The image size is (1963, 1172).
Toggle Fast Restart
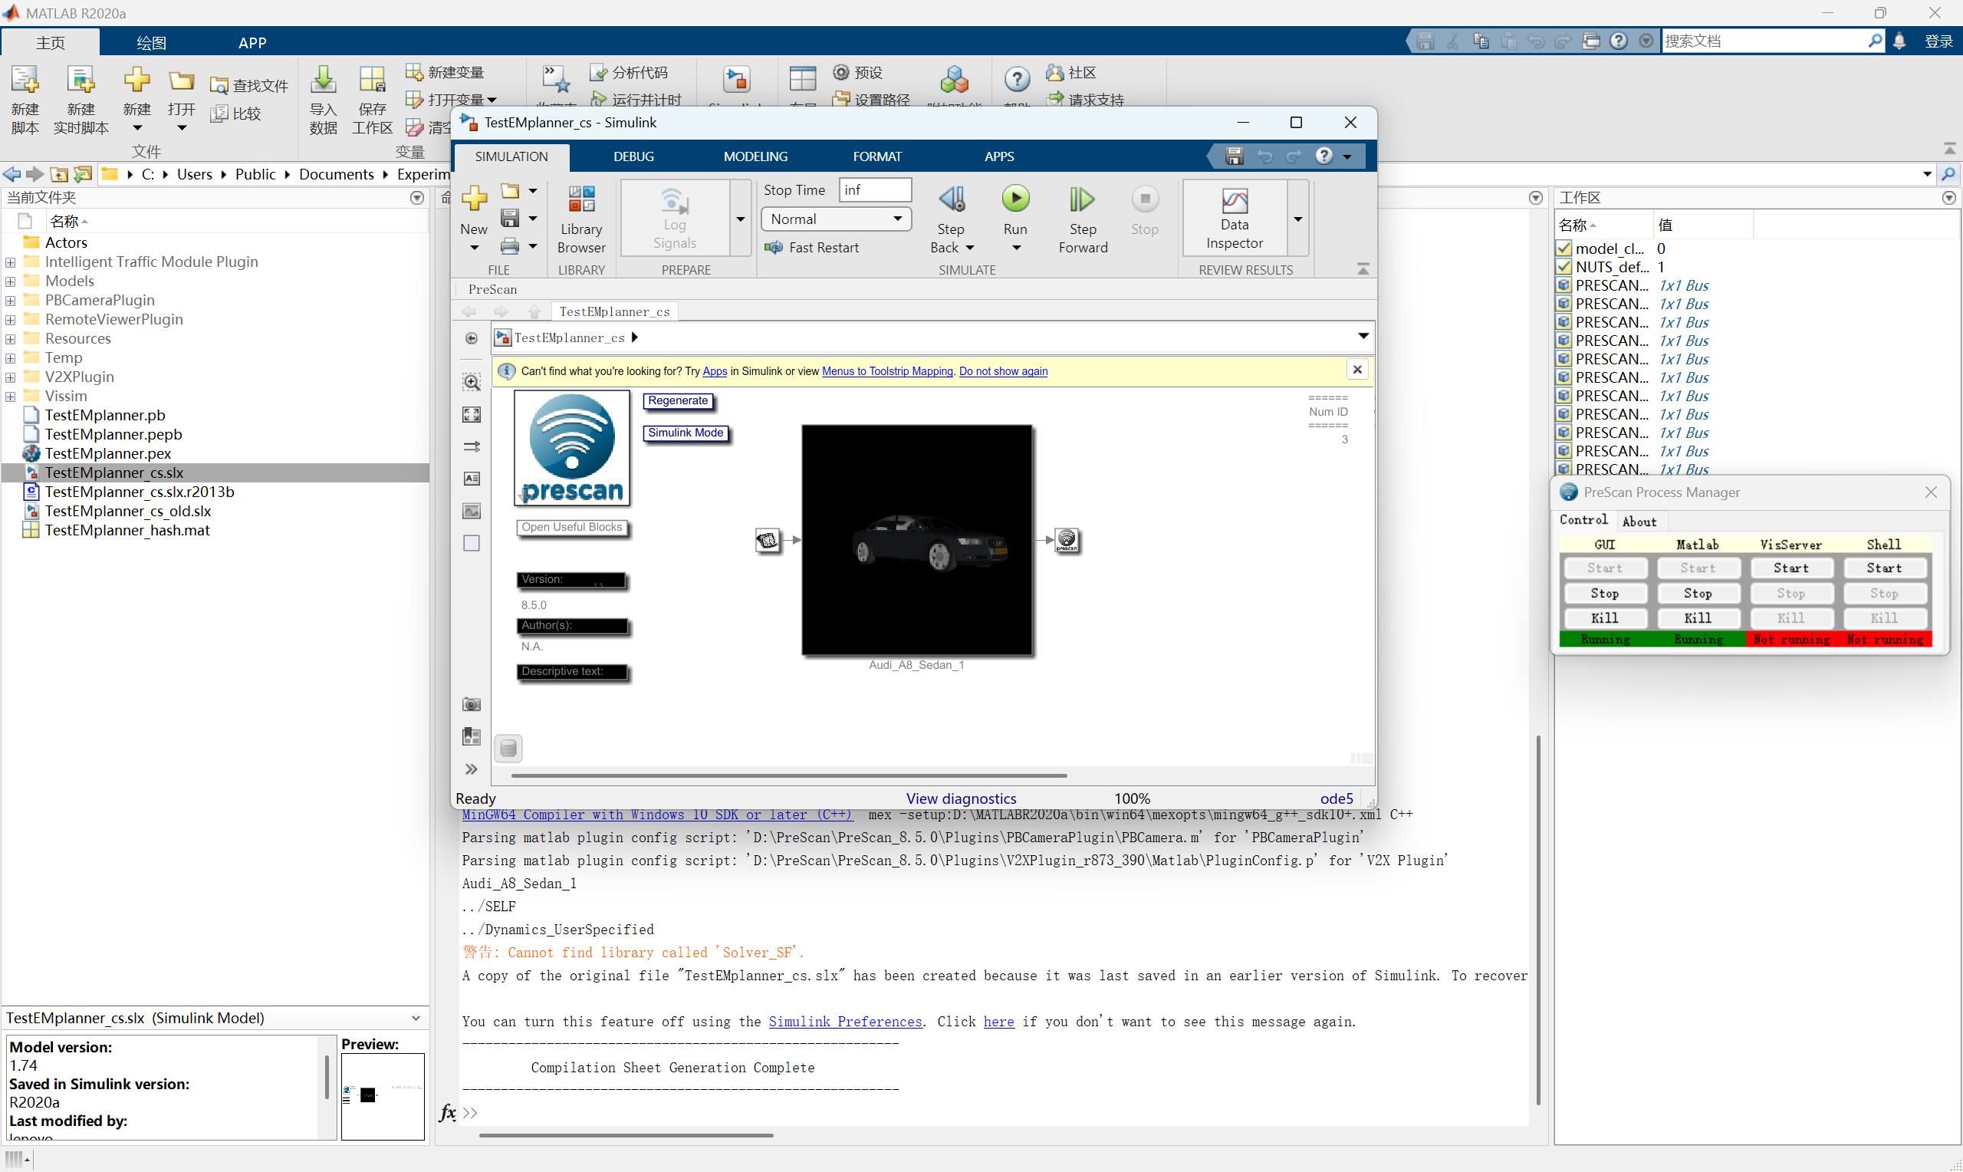[x=812, y=248]
